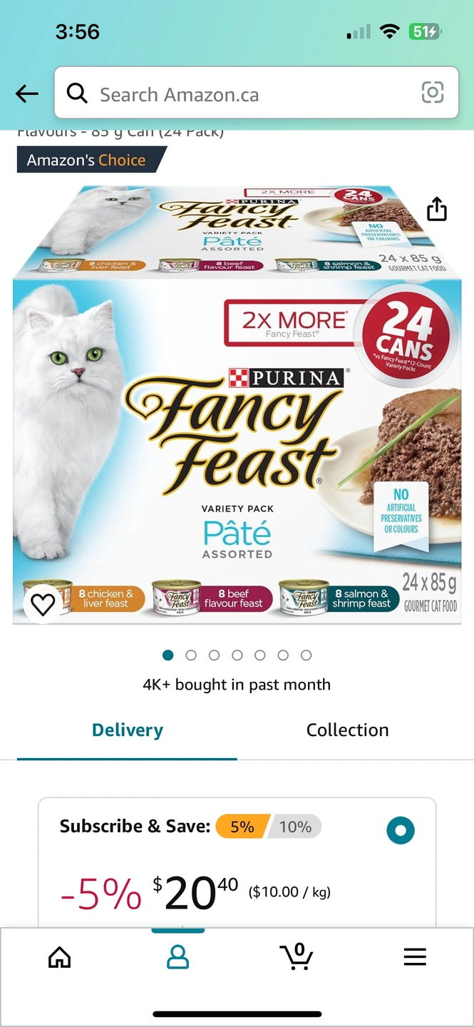Screen dimensions: 474x1027
Task: Open the shopping cart icon
Action: pyautogui.click(x=296, y=956)
